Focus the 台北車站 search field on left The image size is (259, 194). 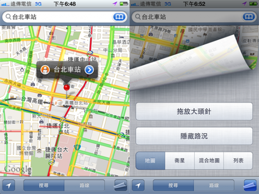click(x=58, y=17)
